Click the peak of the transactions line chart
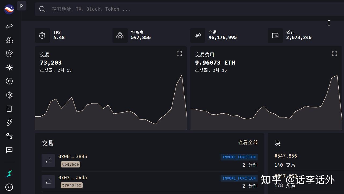Image resolution: width=344 pixels, height=194 pixels. [182, 75]
